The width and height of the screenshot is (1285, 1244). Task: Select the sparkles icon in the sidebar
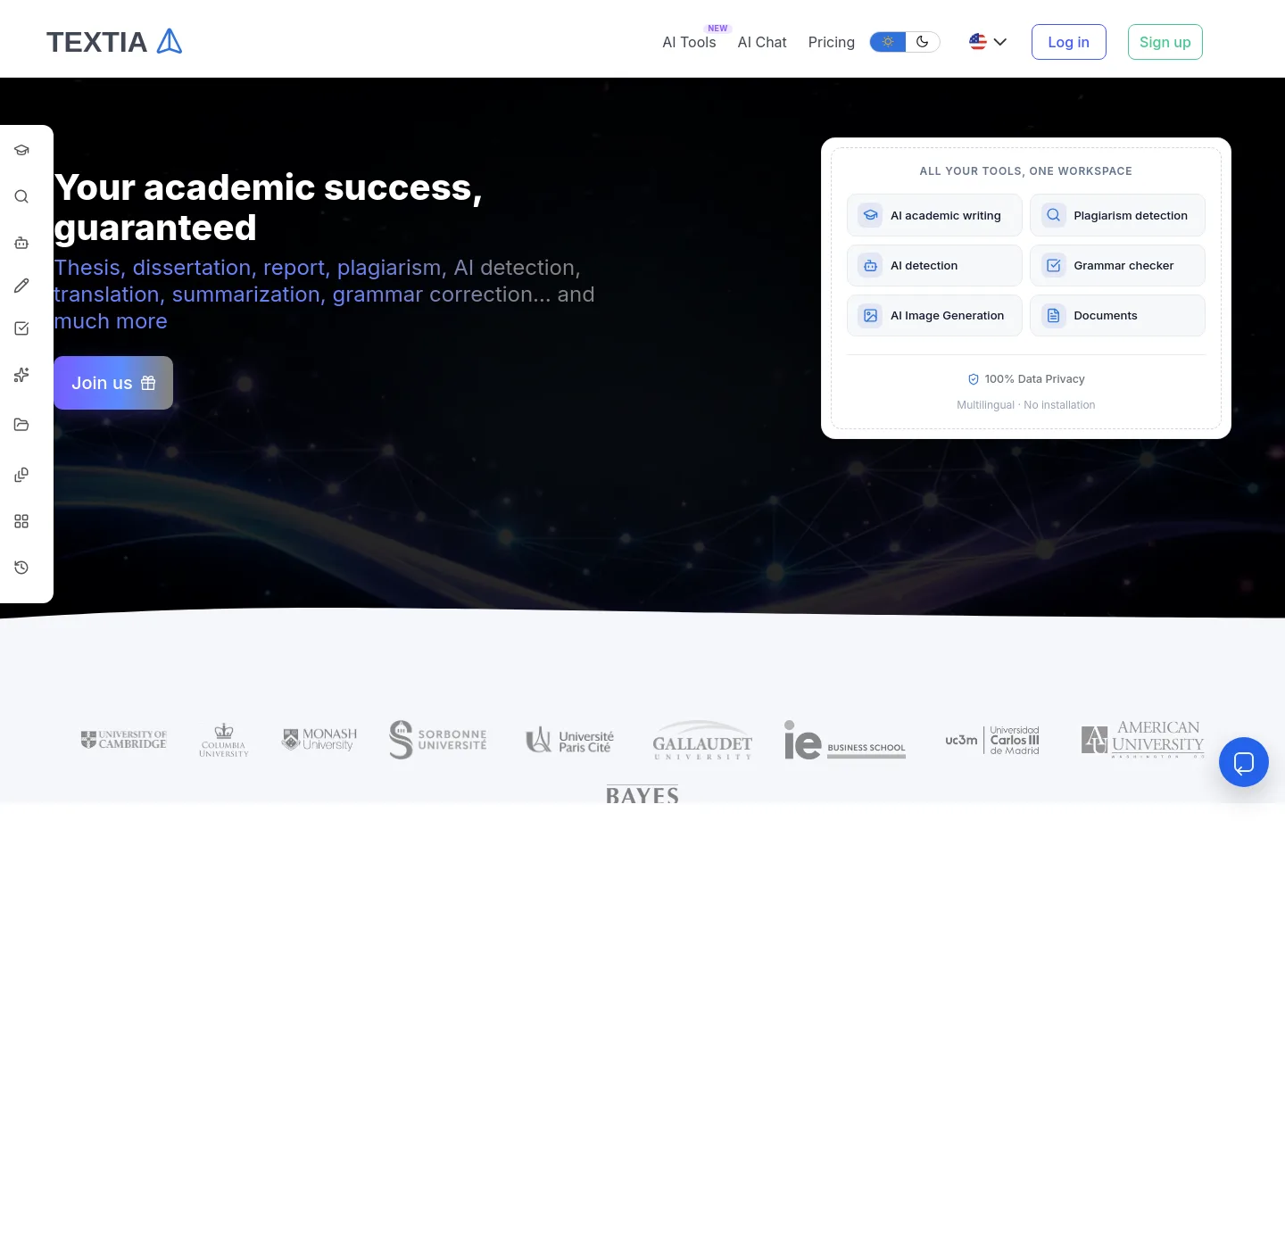pos(21,375)
